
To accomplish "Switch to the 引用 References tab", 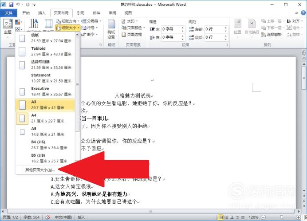I will point(81,13).
